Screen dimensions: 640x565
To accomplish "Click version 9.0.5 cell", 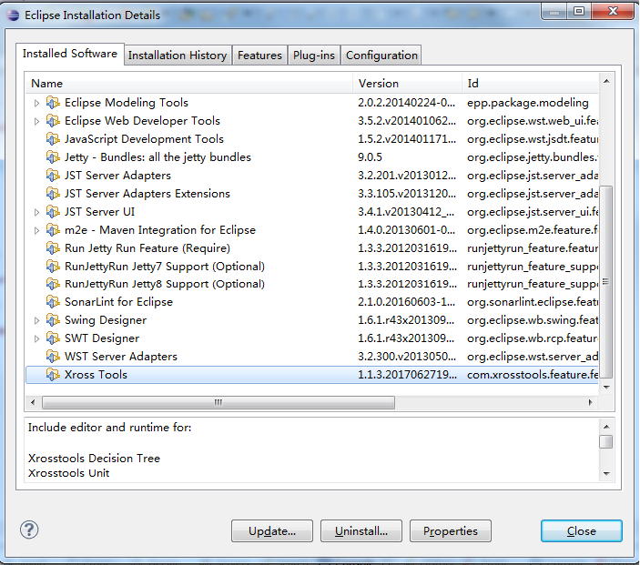I will pyautogui.click(x=371, y=157).
